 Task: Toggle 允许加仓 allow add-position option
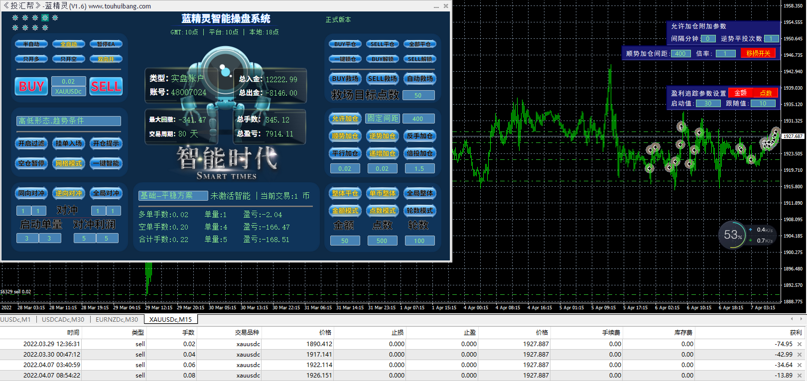tap(345, 119)
